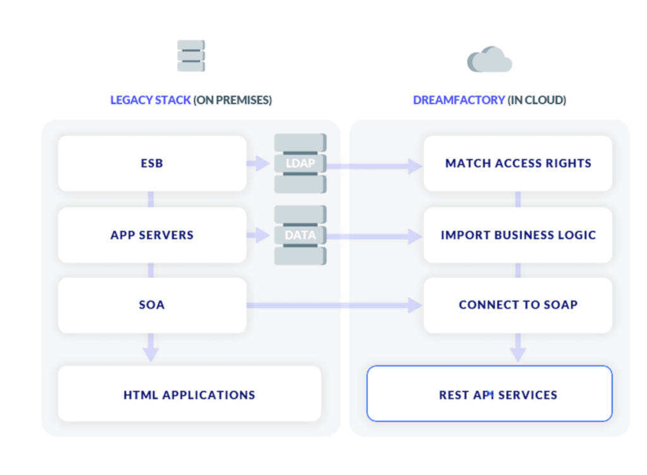Screen dimensions: 647x475
Task: Open the HTML Applications box
Action: (x=189, y=395)
